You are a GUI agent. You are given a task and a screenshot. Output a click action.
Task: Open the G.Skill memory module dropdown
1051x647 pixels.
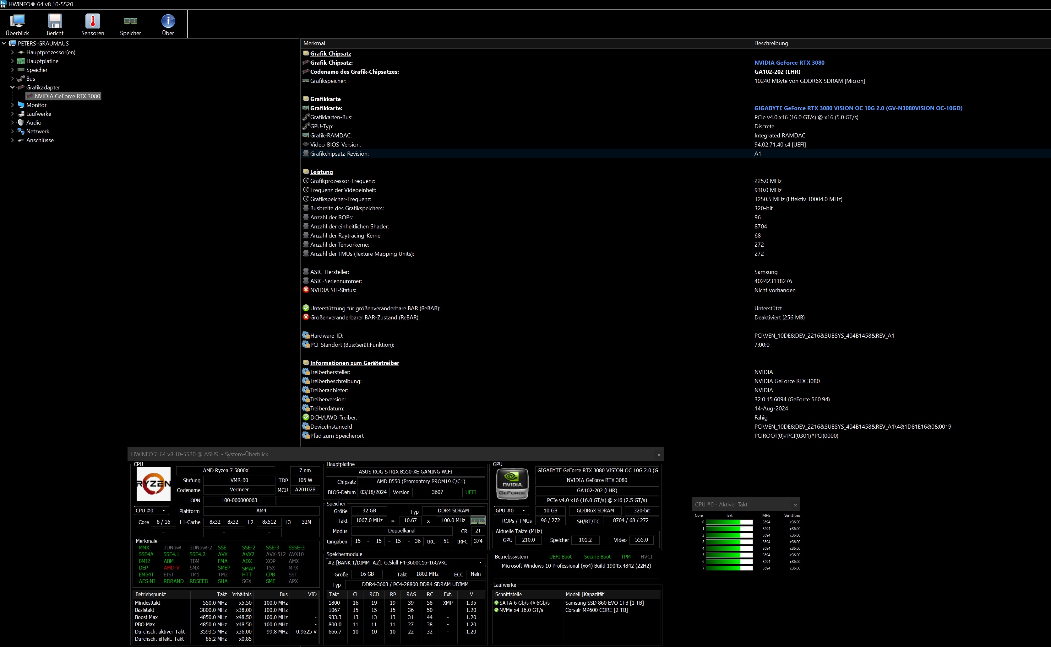point(405,563)
